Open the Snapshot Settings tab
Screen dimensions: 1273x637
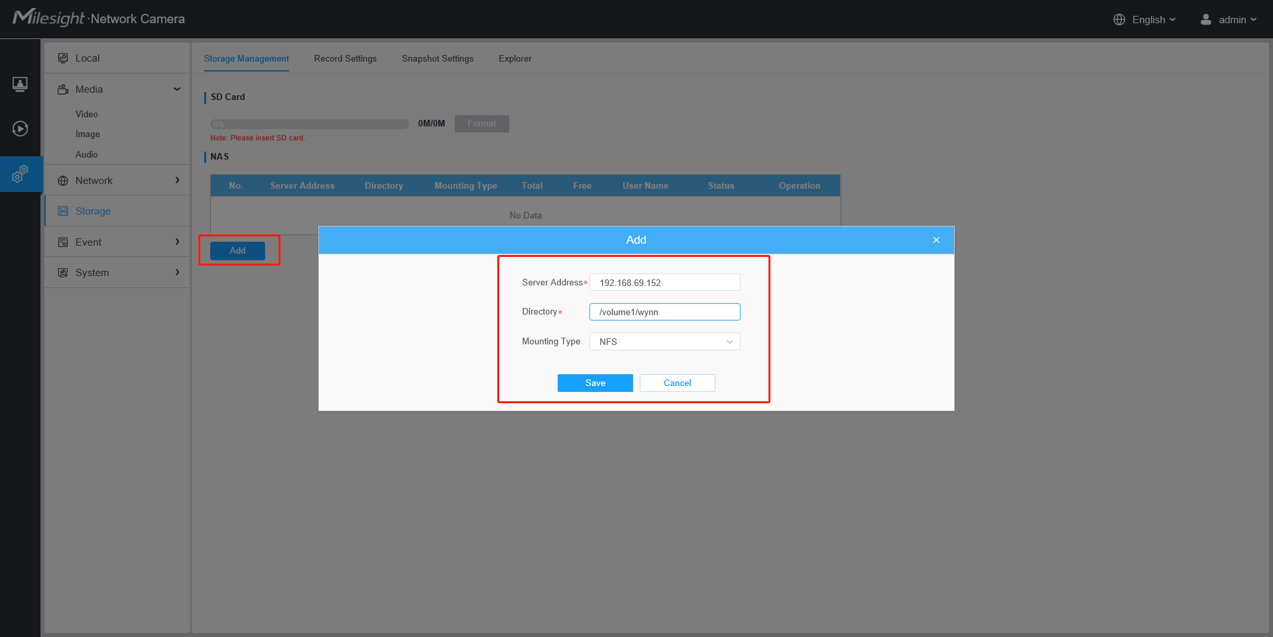(438, 59)
